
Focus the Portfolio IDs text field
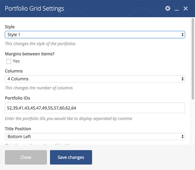95,108
